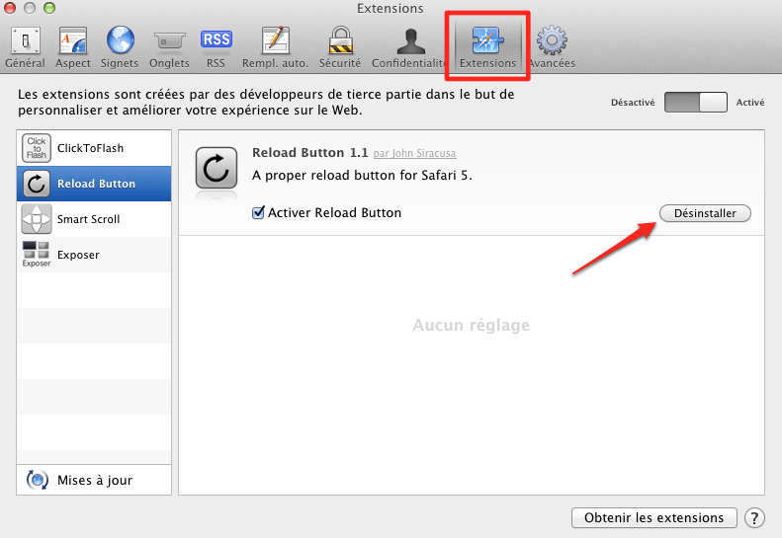Screen dimensions: 782x538
Task: Click Obtenir les extensions button
Action: click(x=653, y=517)
